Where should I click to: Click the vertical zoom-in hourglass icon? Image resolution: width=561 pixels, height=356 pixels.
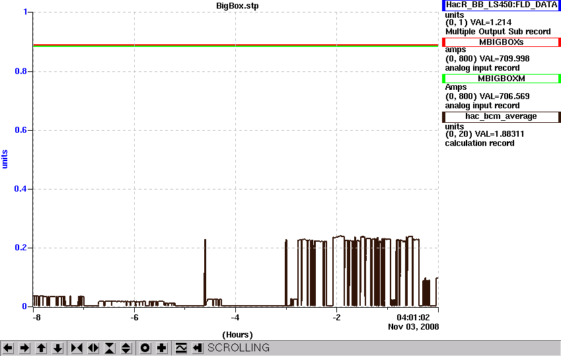pyautogui.click(x=110, y=348)
